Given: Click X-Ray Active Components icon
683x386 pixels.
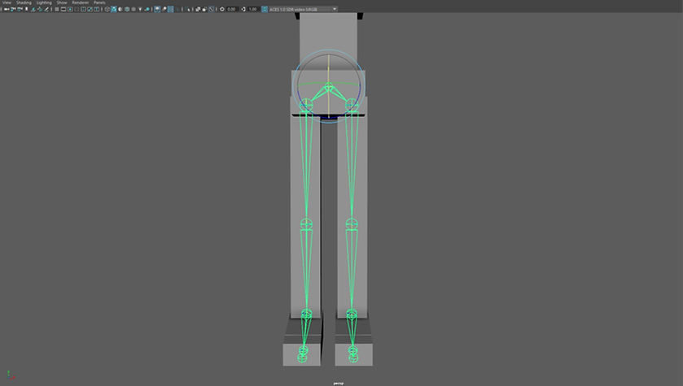Looking at the screenshot, I should (x=204, y=9).
